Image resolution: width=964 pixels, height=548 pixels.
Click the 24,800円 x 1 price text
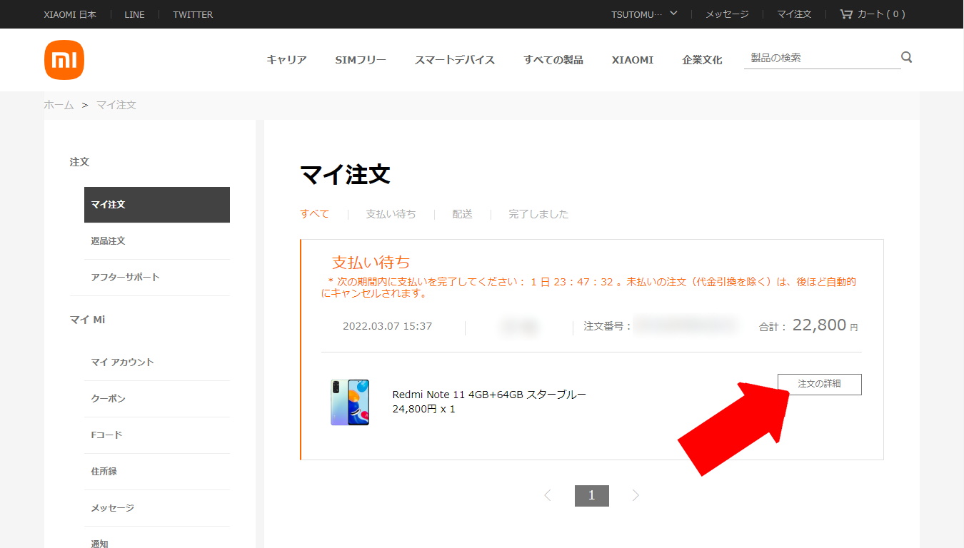point(423,410)
